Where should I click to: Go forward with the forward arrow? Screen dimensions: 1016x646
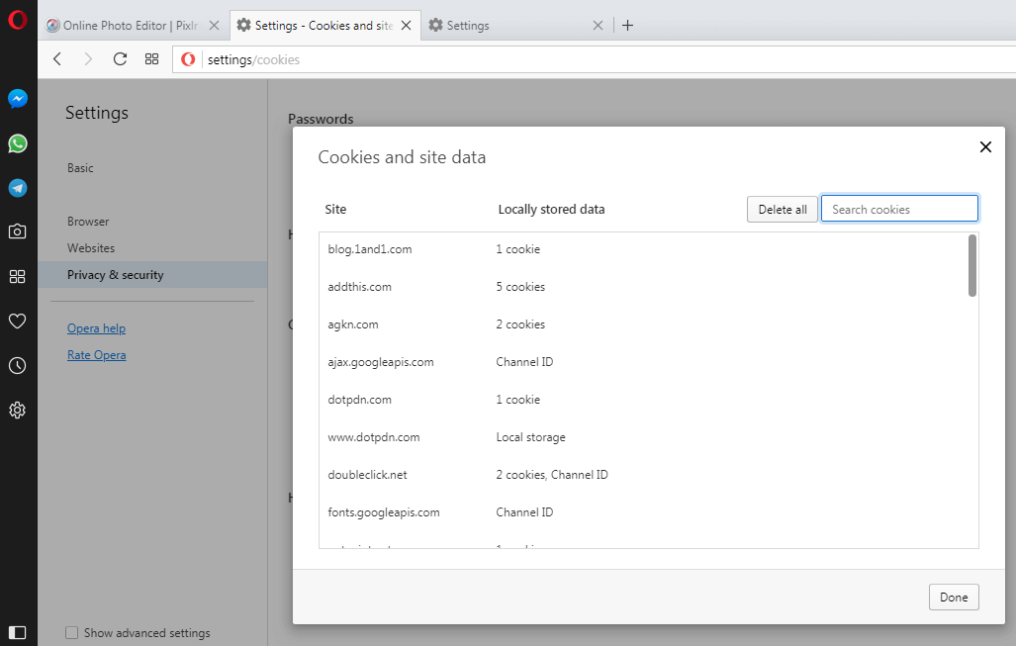tap(88, 59)
